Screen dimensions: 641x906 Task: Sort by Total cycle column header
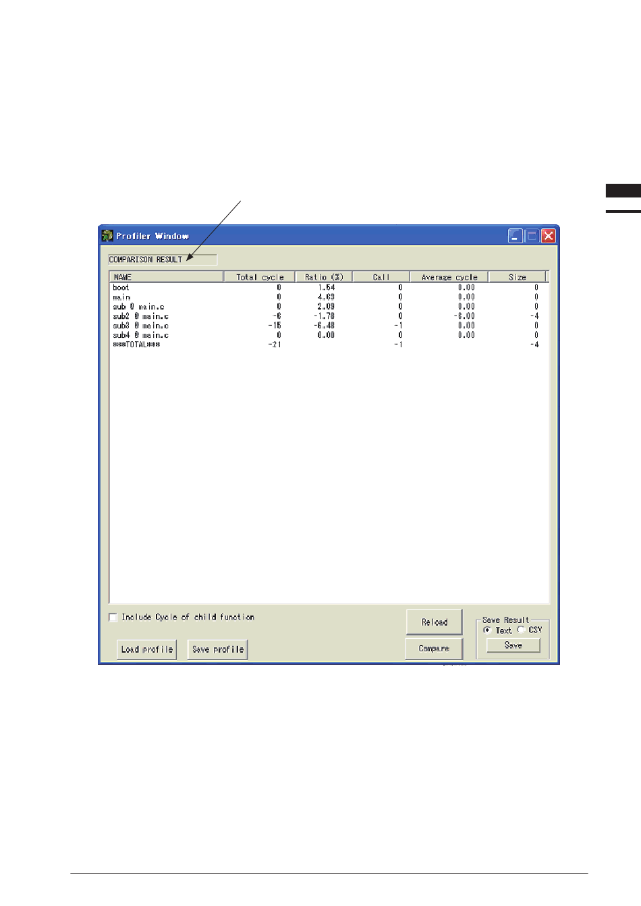(x=260, y=277)
